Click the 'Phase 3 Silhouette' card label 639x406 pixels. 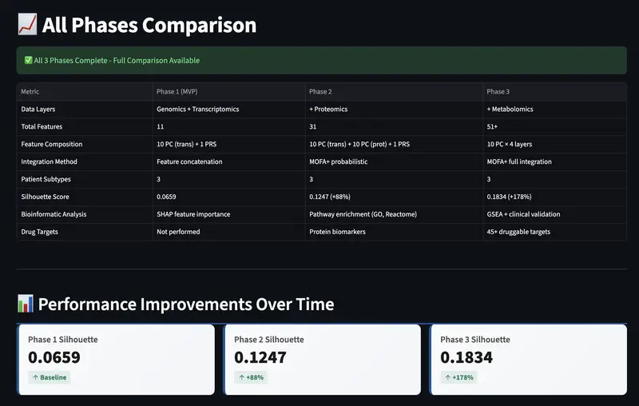[x=475, y=340]
